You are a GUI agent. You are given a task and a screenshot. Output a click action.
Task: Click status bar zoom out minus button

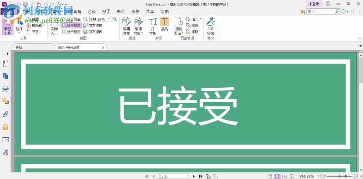323,176
